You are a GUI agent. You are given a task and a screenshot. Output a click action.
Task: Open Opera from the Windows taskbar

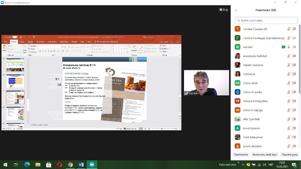coord(59,164)
